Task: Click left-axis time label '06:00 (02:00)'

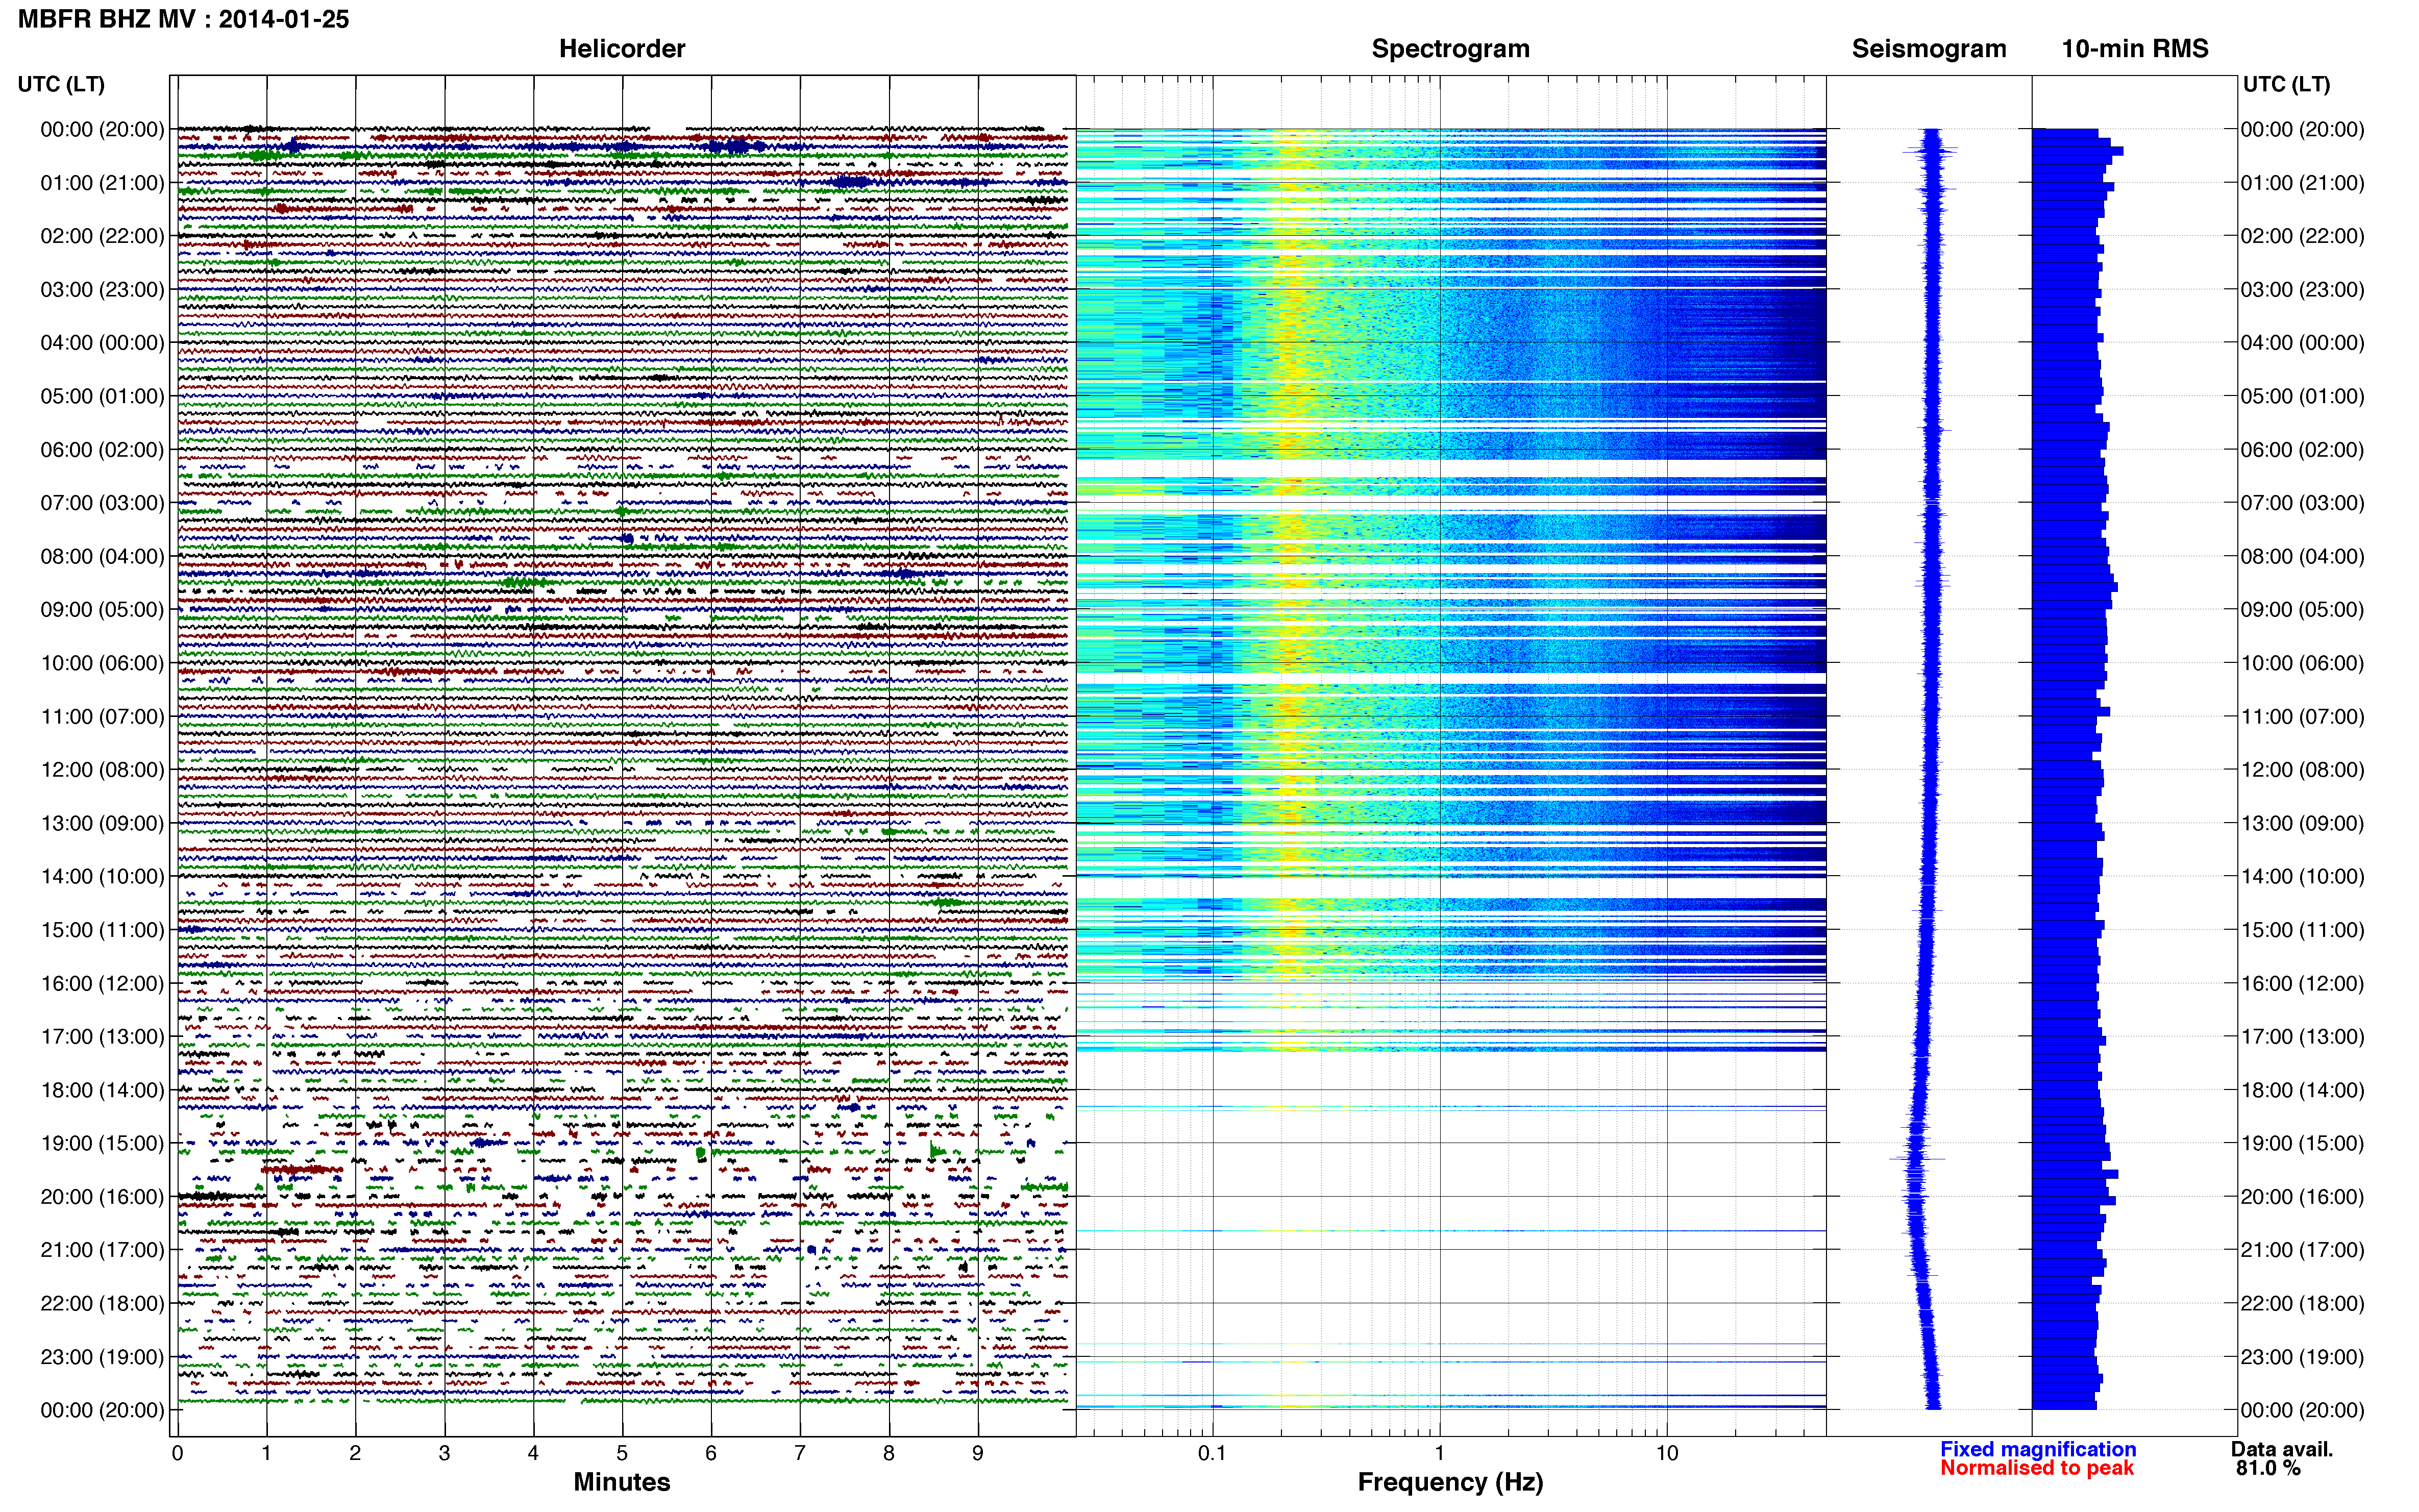Action: tap(102, 450)
